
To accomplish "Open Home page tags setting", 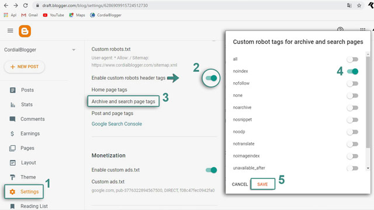I will [109, 90].
